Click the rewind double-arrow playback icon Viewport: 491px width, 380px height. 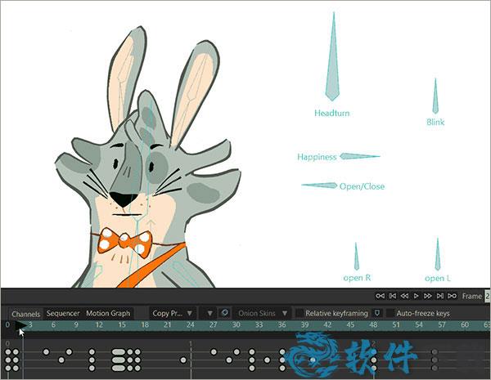(404, 296)
